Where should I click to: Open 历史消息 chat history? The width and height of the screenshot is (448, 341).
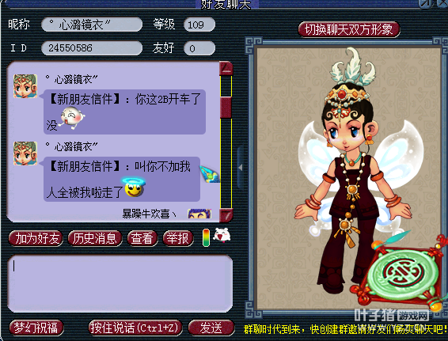95,238
